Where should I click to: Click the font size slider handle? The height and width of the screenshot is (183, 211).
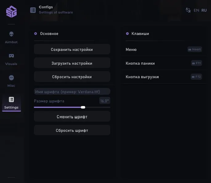83,107
